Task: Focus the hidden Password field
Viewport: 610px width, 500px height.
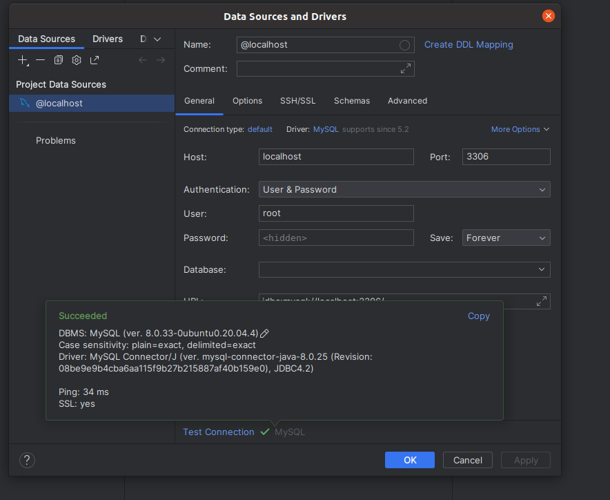Action: pyautogui.click(x=336, y=238)
